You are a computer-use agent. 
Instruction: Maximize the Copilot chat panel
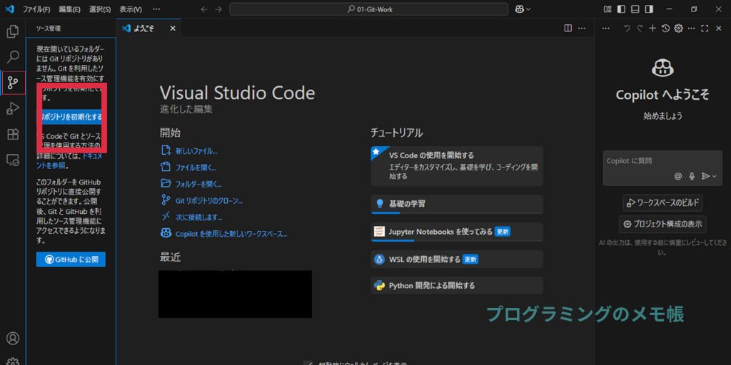(705, 29)
